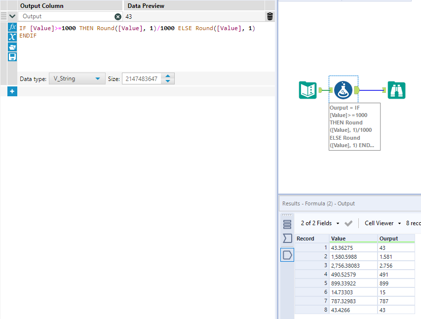Select the Input Data tool on the canvas
Viewport: 421px width, 319px height.
click(x=307, y=90)
